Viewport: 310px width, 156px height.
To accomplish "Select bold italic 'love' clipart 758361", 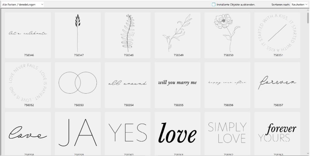I will click(177, 134).
